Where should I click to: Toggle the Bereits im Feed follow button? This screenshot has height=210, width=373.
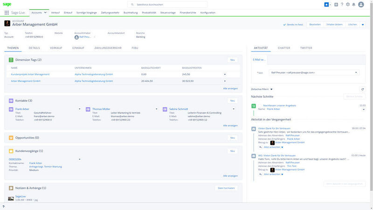(293, 25)
